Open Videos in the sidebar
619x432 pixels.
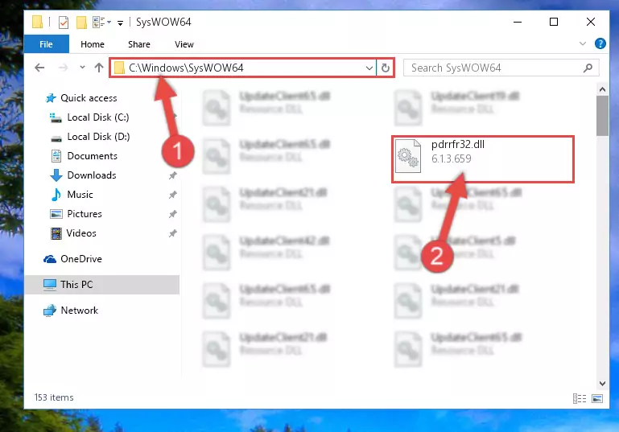81,233
